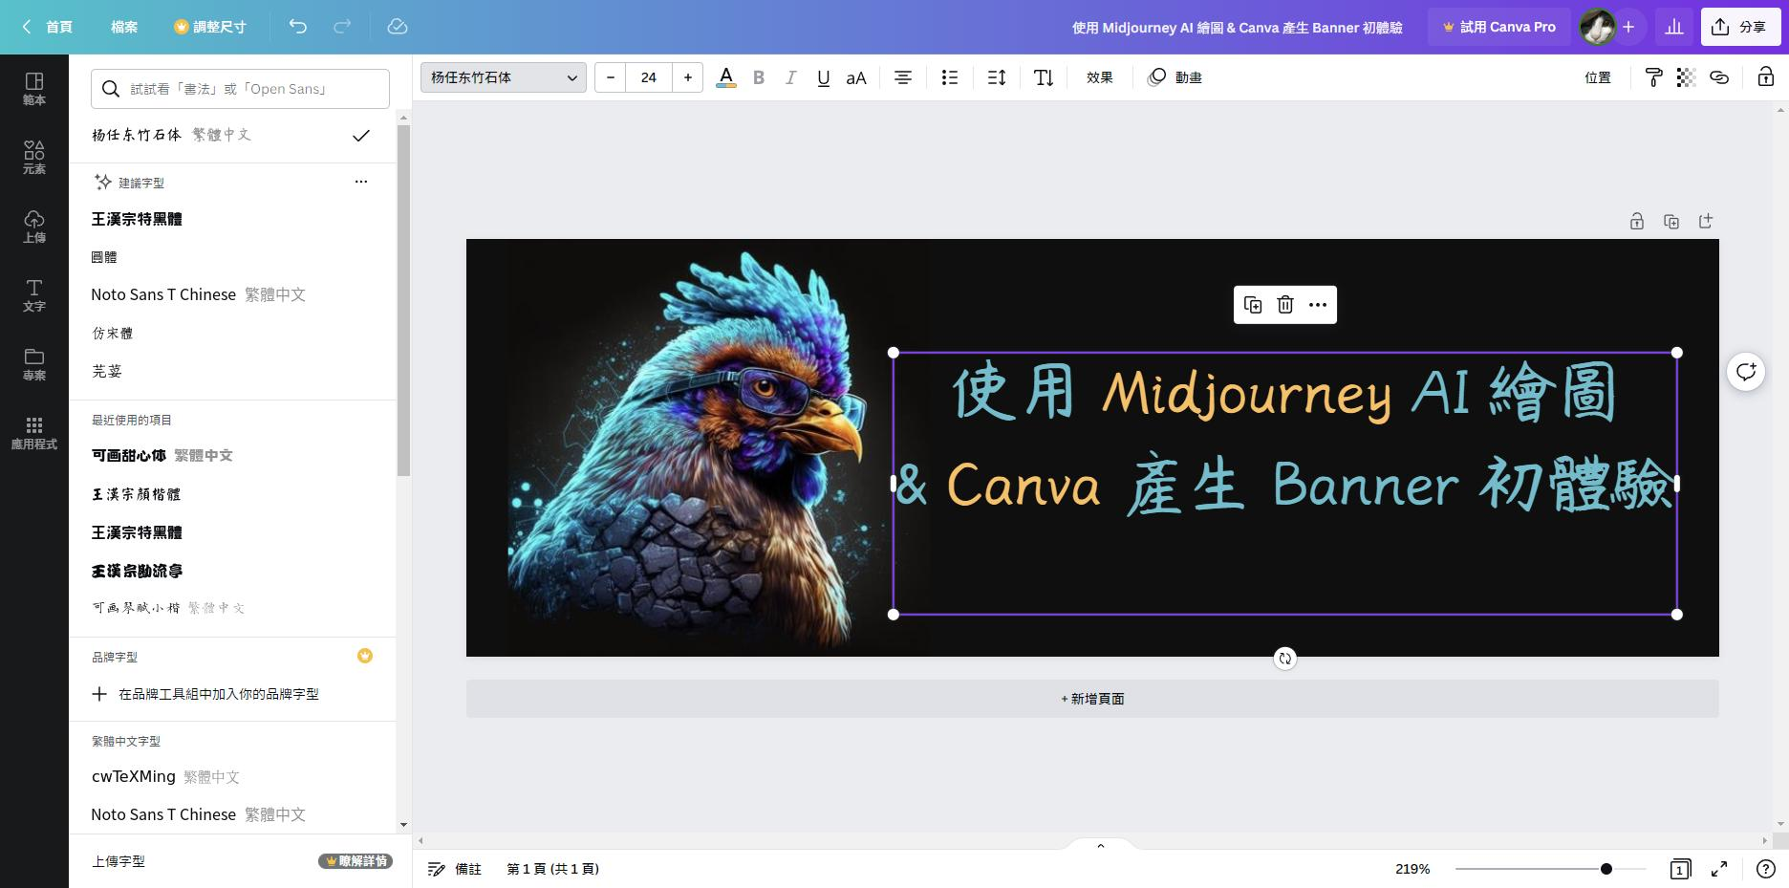The image size is (1789, 888).
Task: Select the 王漢宗顏楷體 font
Action: tap(136, 494)
